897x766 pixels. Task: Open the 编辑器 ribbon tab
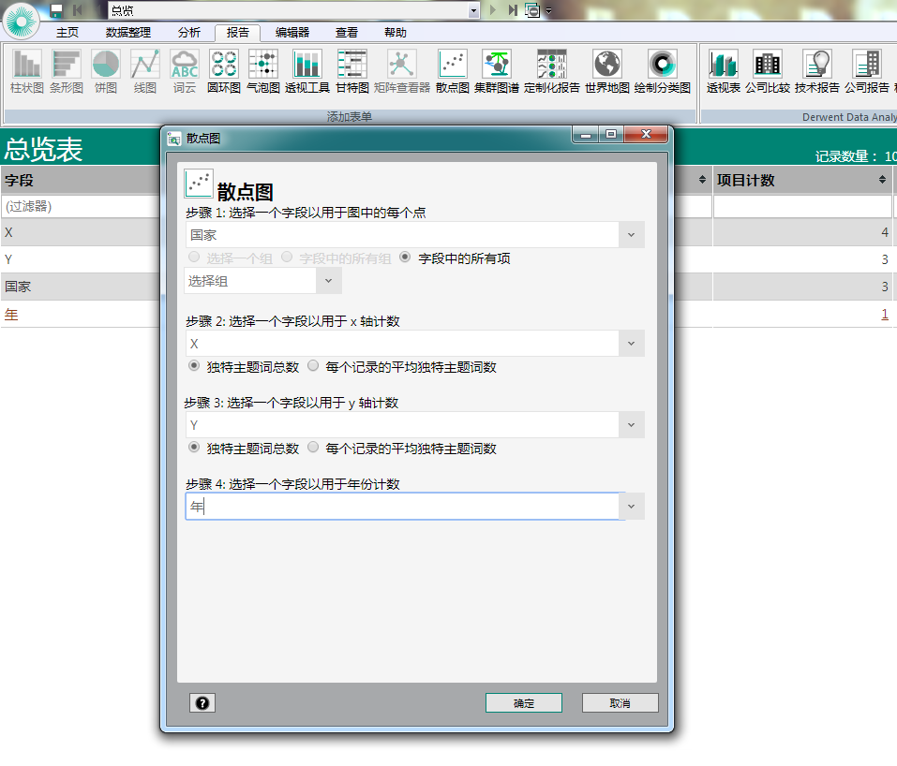292,32
